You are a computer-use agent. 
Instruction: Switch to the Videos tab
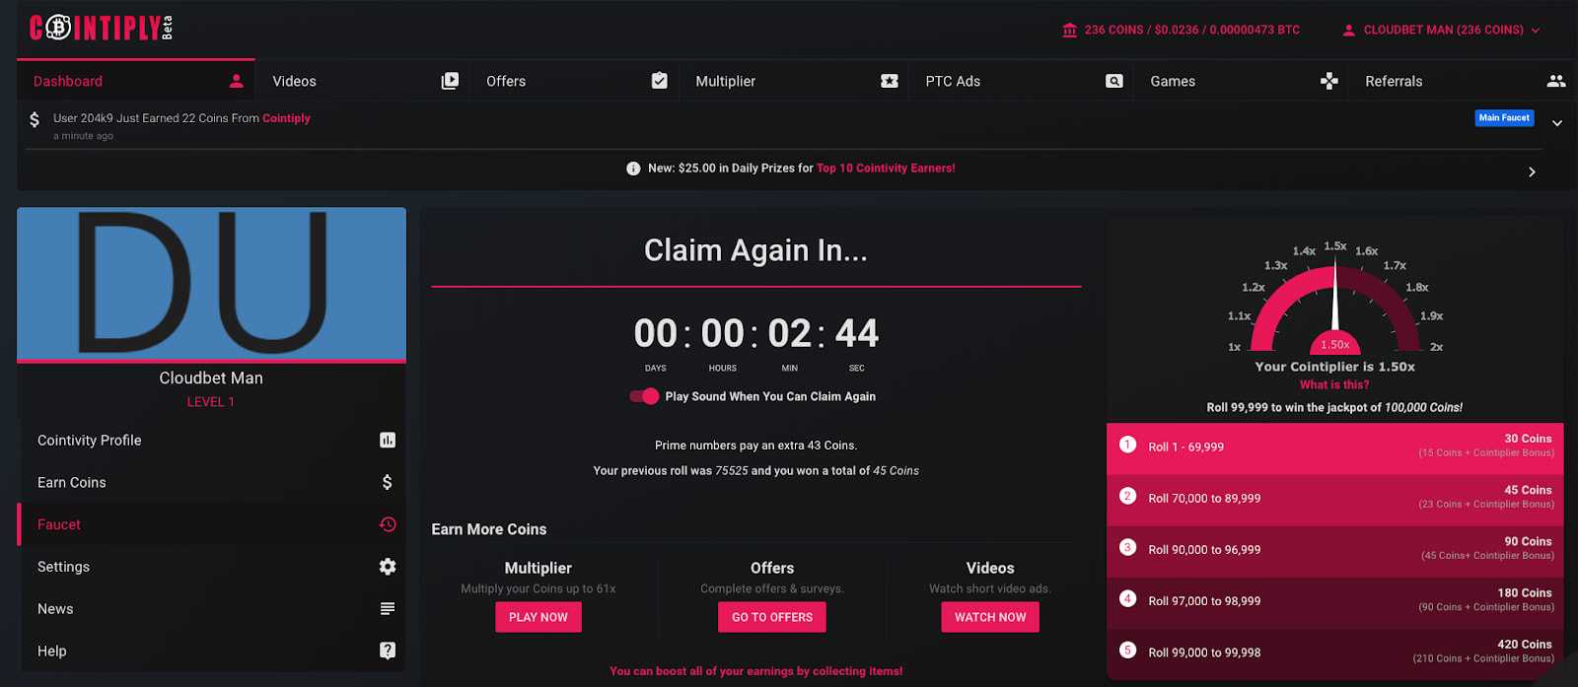pos(362,81)
